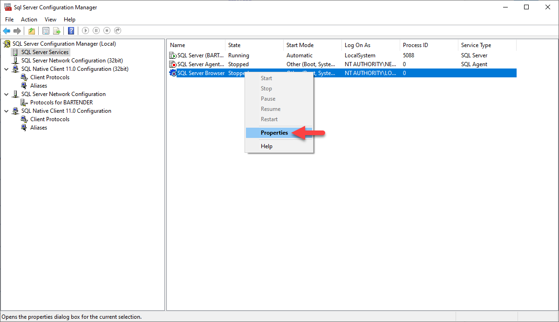Click the Back arrow toolbar icon
The height and width of the screenshot is (322, 559).
tap(7, 31)
